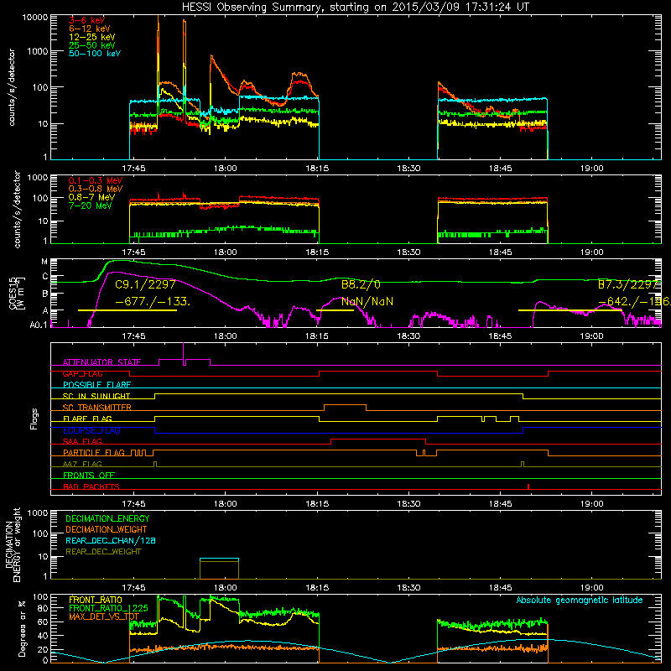Click the FRONTS_OFF flag label
Screen dimensions: 671x671
tap(89, 476)
